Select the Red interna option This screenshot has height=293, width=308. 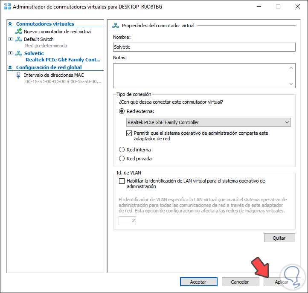tap(122, 150)
